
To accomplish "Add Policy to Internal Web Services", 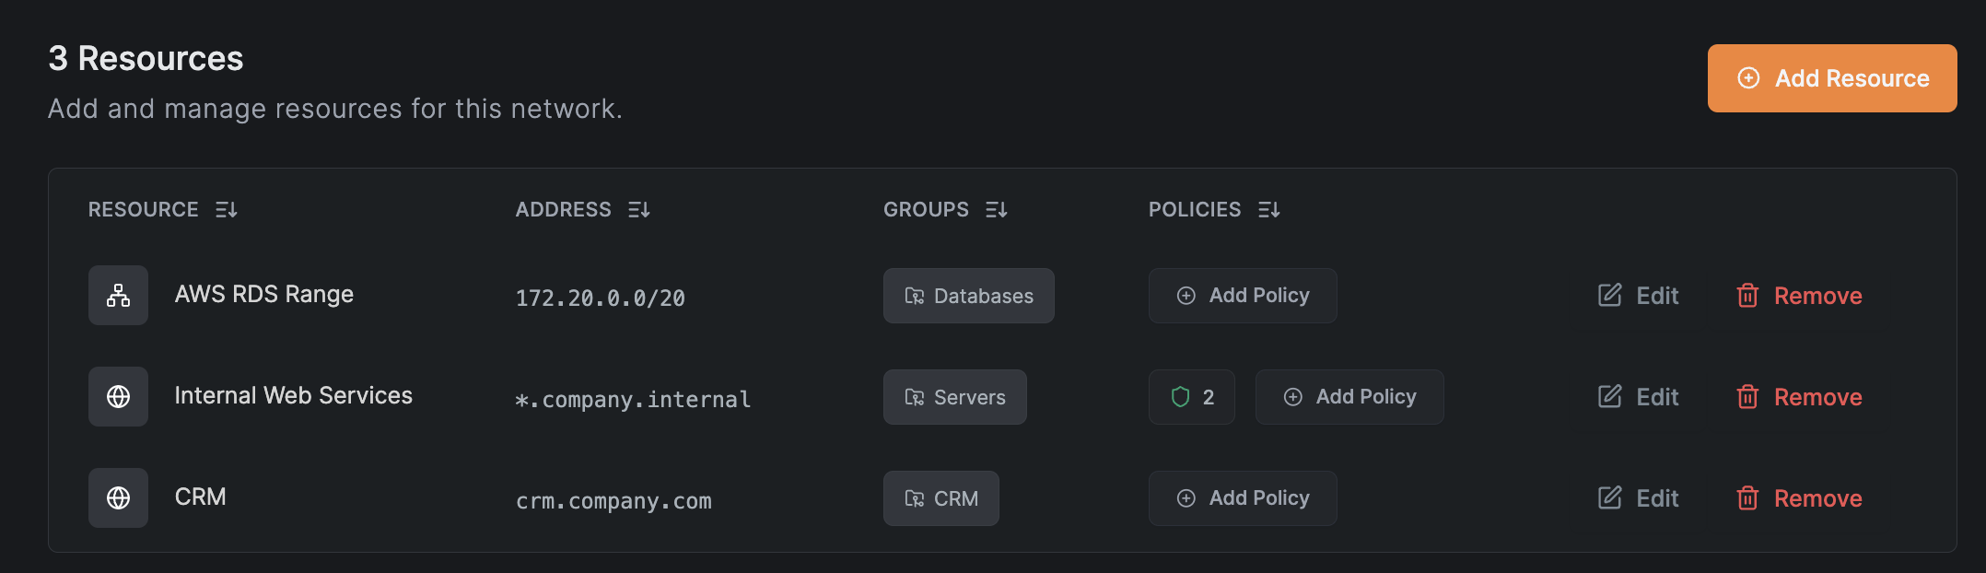I will (x=1349, y=397).
